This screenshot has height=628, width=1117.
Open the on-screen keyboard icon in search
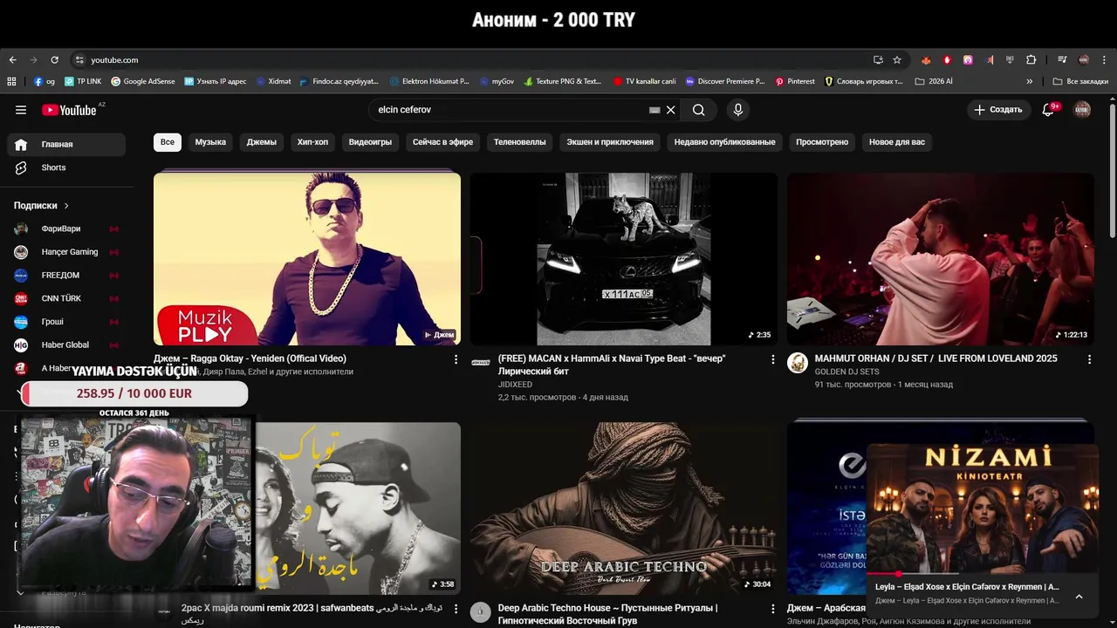pos(654,110)
